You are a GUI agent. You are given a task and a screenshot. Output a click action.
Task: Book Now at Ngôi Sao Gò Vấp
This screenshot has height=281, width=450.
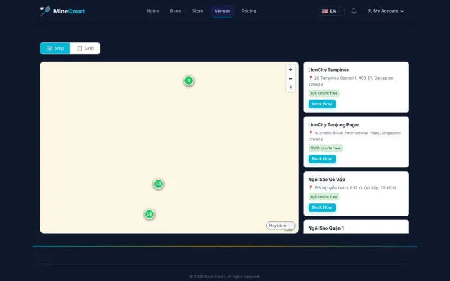click(322, 207)
